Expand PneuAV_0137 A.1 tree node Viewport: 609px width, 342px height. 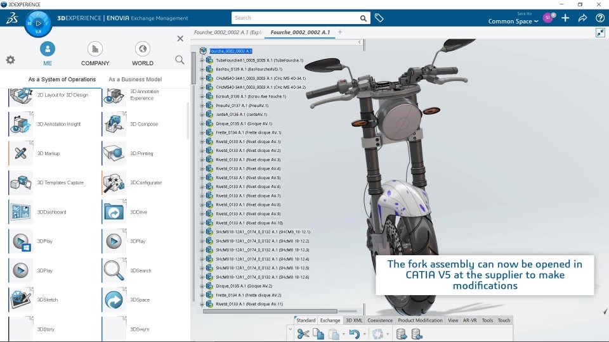point(202,106)
